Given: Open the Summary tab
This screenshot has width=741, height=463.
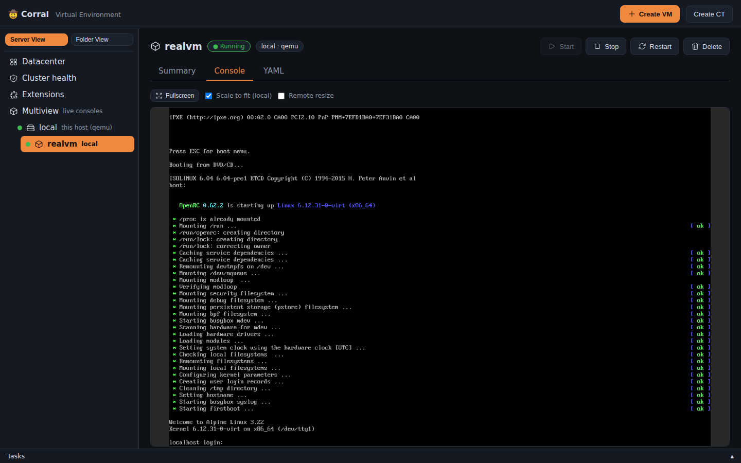Looking at the screenshot, I should click(177, 71).
